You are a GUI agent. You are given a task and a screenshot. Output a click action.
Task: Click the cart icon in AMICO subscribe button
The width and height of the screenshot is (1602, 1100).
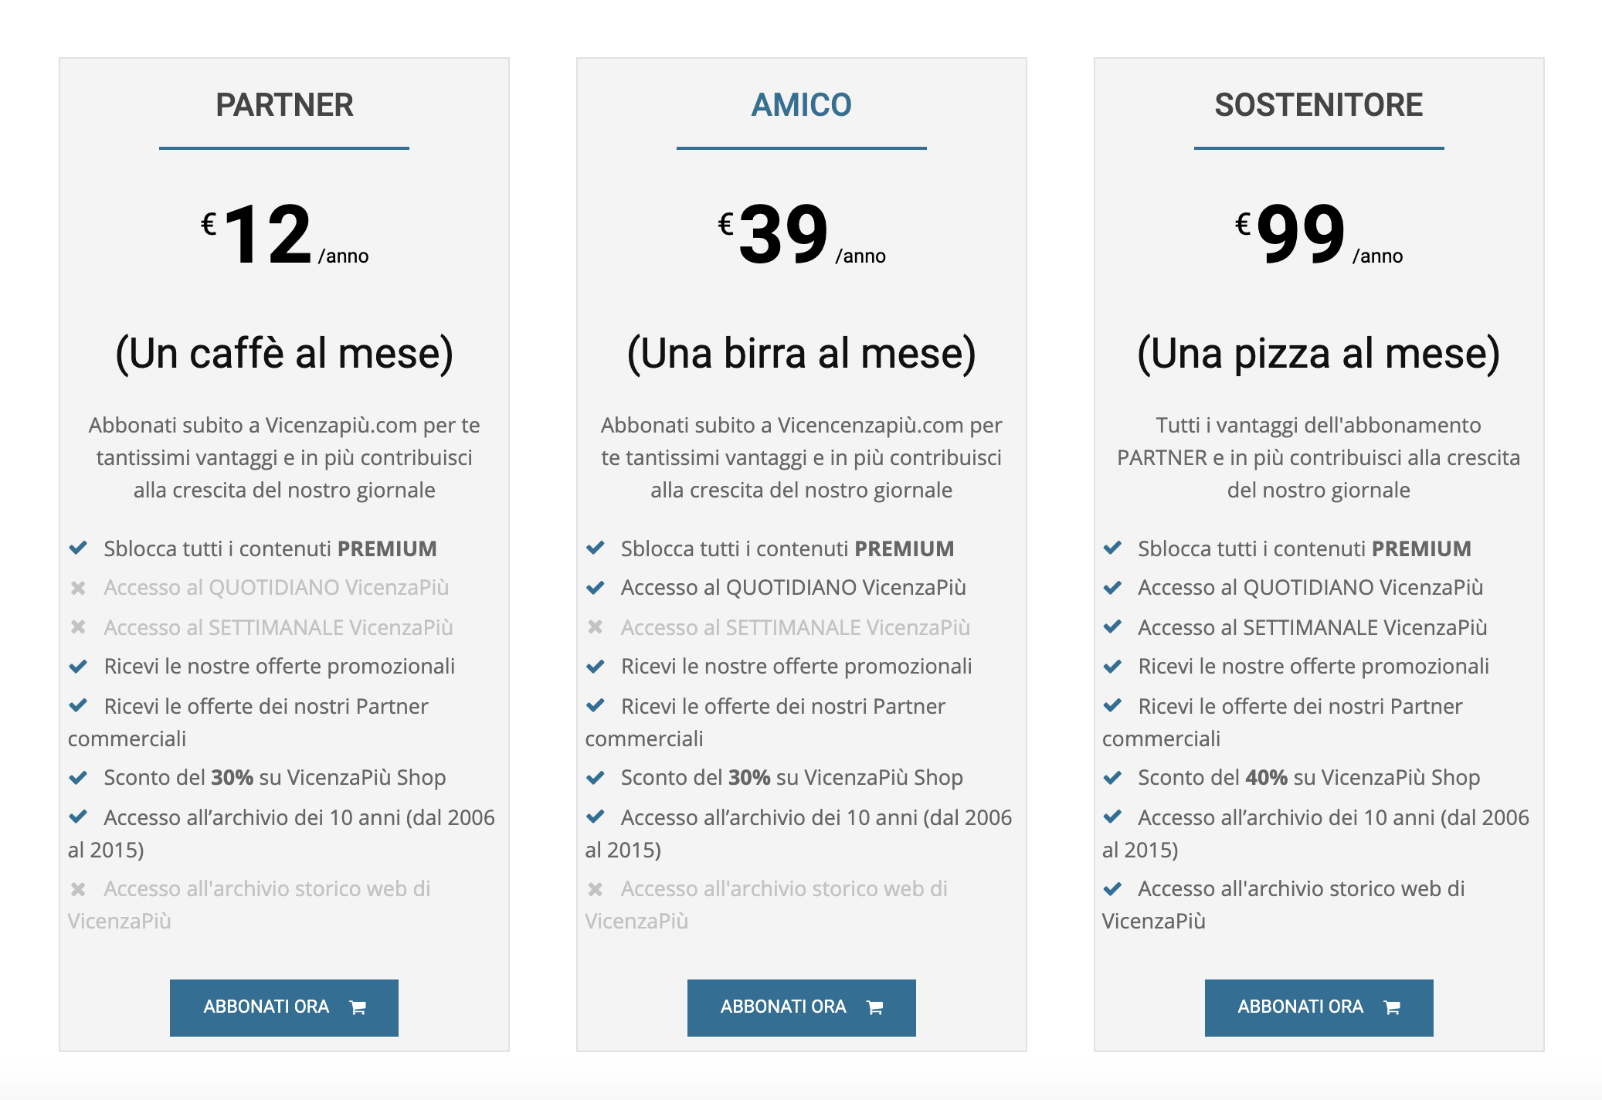[x=874, y=1007]
